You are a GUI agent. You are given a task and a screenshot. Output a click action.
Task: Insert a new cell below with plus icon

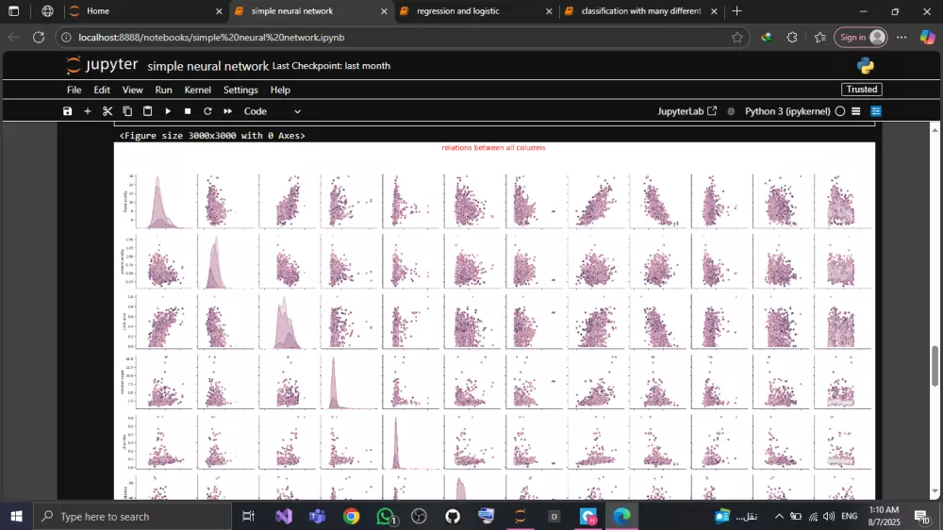[x=88, y=111]
